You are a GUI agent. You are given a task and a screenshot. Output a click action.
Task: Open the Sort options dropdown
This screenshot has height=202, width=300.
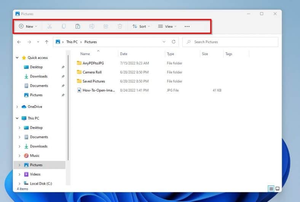(141, 27)
